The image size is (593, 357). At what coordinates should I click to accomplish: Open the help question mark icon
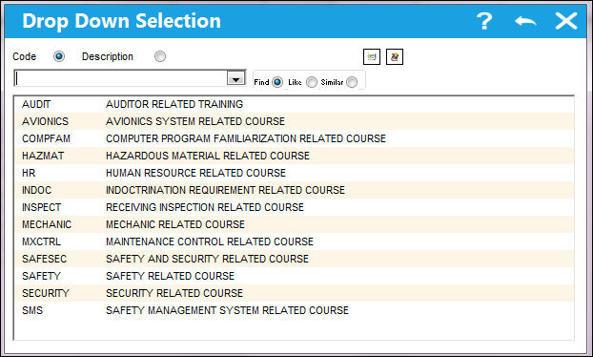pos(484,21)
